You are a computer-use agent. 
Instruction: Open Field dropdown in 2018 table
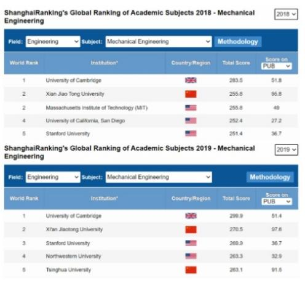pos(53,42)
